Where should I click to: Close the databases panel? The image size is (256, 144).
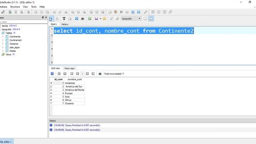(46, 18)
